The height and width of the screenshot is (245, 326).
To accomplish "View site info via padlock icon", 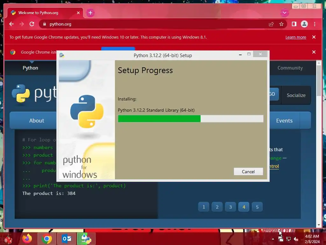I will [44, 24].
